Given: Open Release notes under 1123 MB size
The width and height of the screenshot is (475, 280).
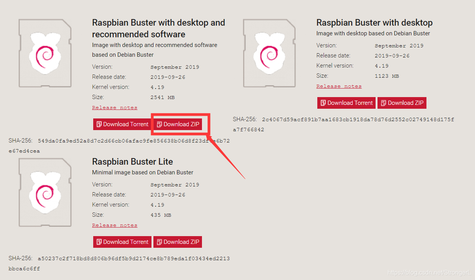Looking at the screenshot, I should tap(339, 86).
